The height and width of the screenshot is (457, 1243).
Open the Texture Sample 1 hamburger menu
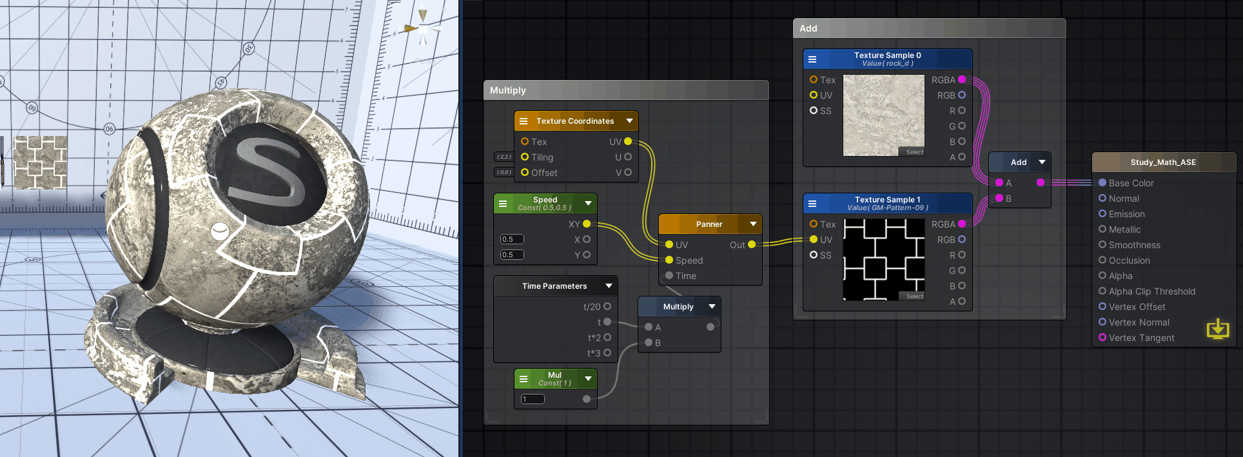click(x=812, y=204)
